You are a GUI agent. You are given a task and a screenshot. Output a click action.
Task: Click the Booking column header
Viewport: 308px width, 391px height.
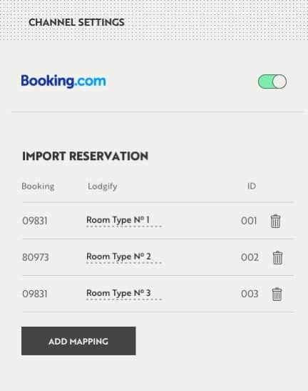pyautogui.click(x=38, y=187)
